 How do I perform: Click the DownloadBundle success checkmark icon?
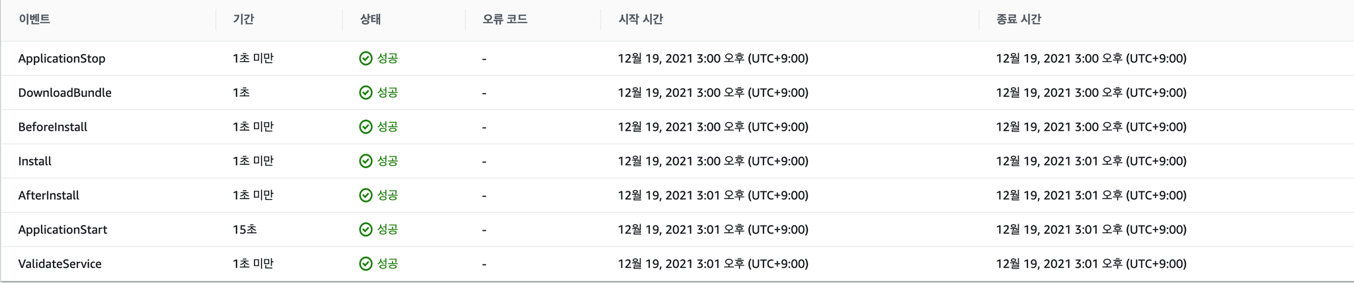tap(366, 92)
